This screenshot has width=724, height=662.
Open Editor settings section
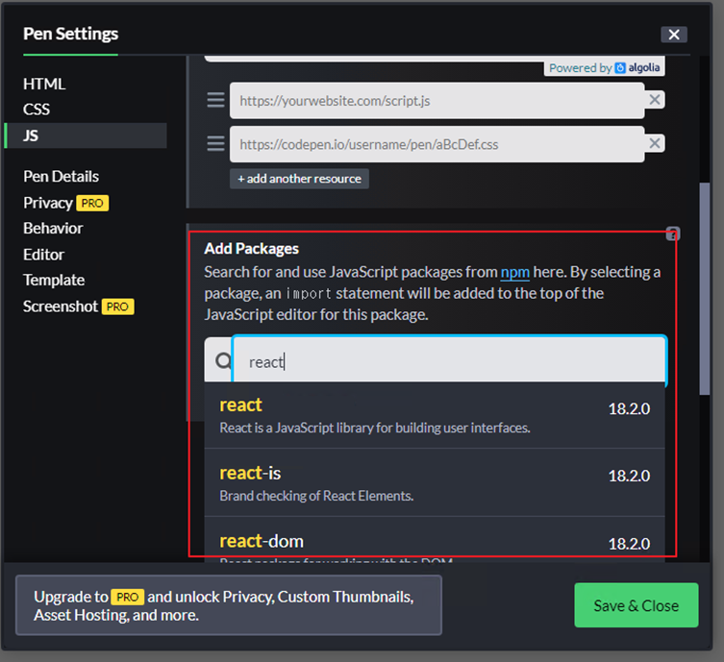tap(44, 255)
